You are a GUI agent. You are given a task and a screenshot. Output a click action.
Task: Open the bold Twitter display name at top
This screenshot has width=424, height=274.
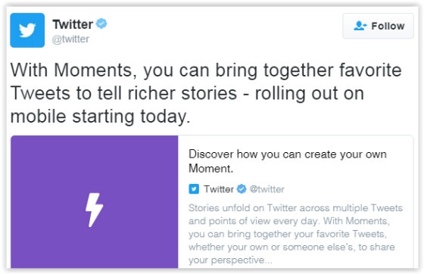(73, 24)
